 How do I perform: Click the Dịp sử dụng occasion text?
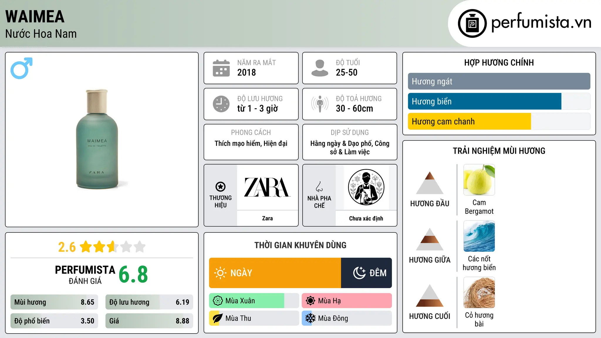[x=350, y=148]
